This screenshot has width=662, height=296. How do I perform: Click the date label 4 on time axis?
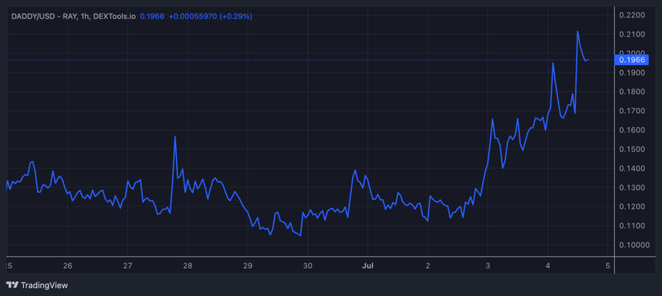tap(548, 266)
